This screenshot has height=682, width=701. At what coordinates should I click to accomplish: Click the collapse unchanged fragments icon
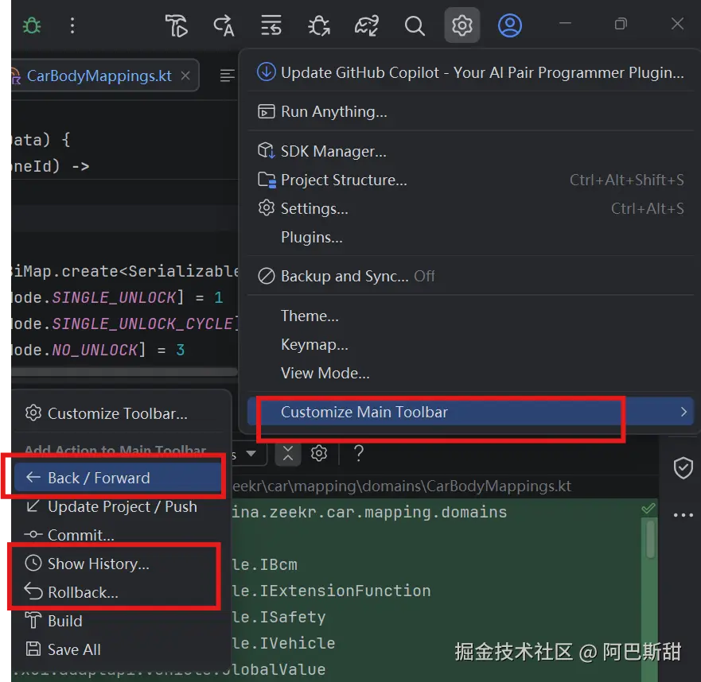[x=288, y=454]
